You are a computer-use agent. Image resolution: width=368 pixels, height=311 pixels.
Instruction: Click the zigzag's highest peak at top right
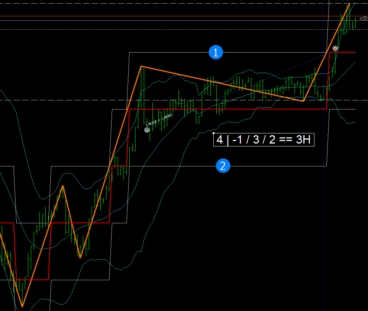click(350, 3)
